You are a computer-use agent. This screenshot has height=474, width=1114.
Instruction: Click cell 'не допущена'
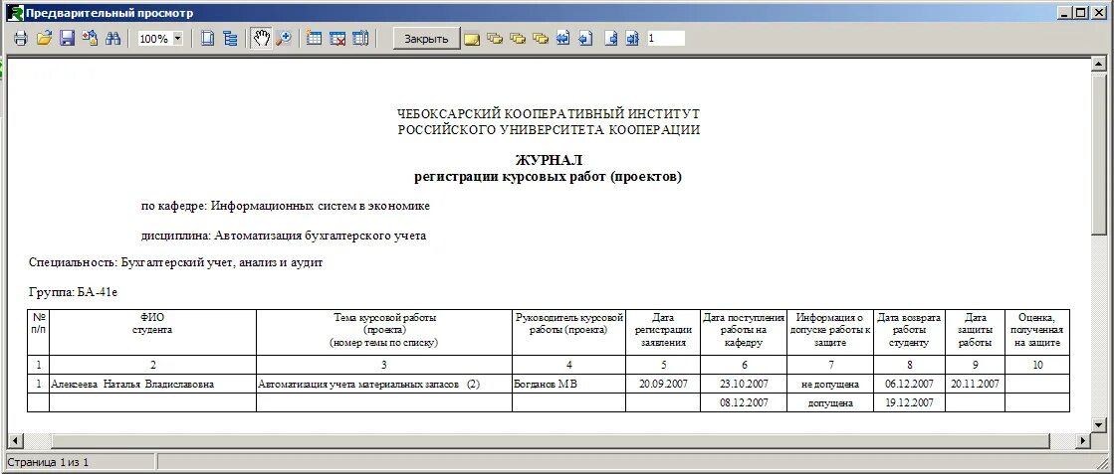click(x=831, y=384)
